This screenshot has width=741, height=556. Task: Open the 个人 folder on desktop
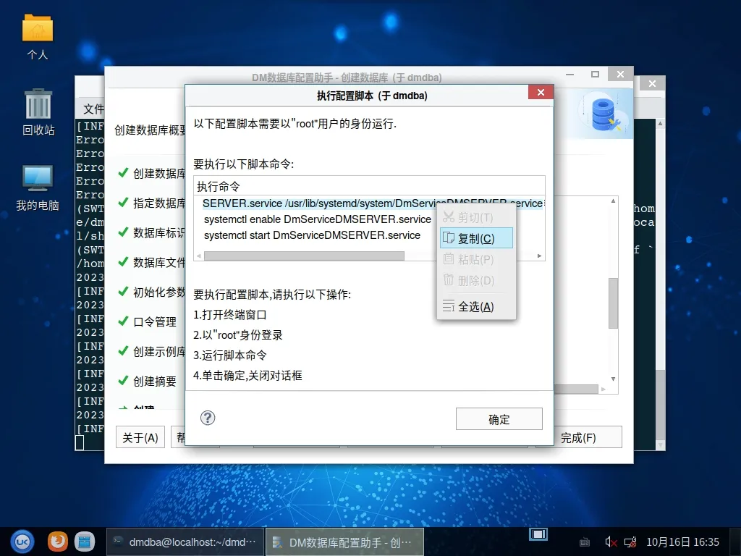pos(38,36)
